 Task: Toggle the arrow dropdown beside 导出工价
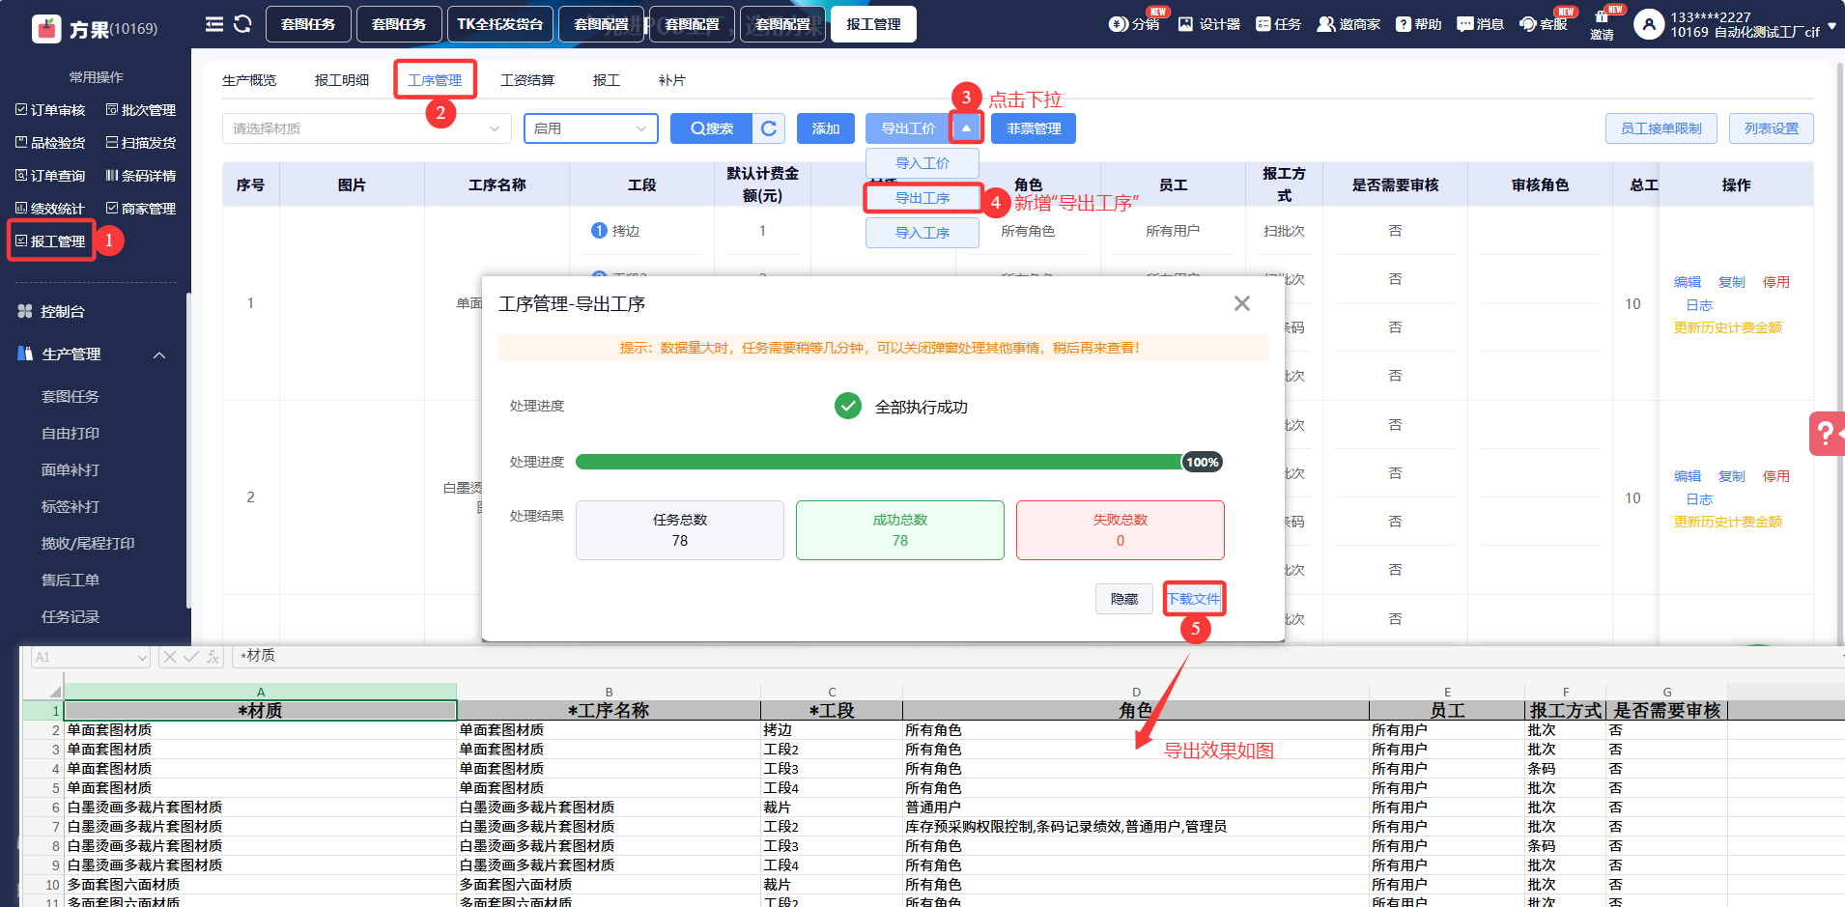[x=966, y=128]
